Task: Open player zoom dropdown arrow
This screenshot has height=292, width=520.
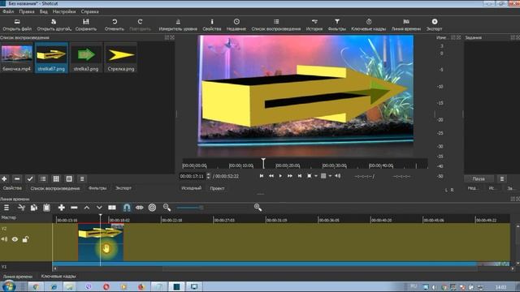Action: point(316,176)
